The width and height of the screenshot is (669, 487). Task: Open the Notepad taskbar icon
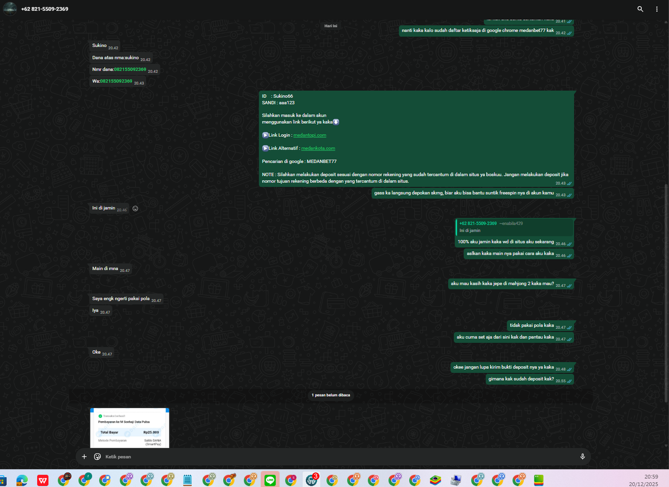click(188, 479)
